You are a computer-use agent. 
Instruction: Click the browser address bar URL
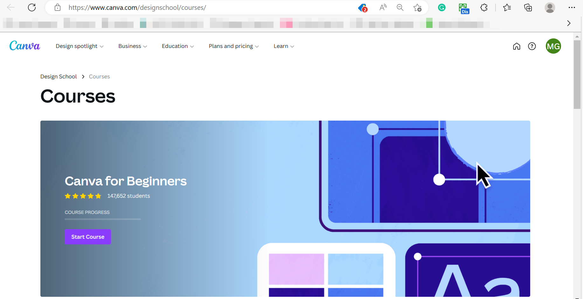pyautogui.click(x=137, y=8)
